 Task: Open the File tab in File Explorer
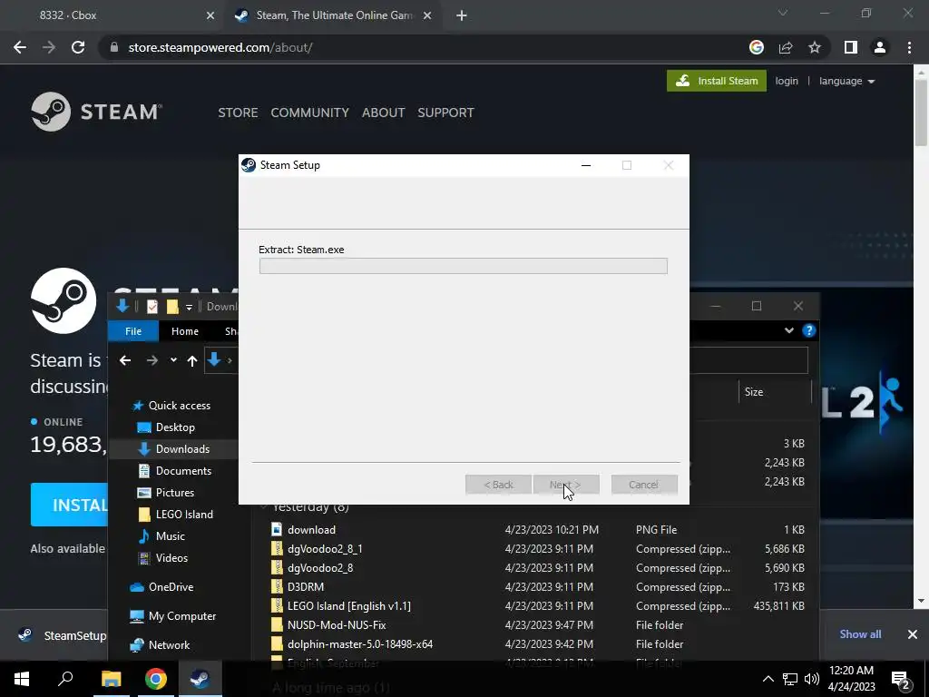133,331
